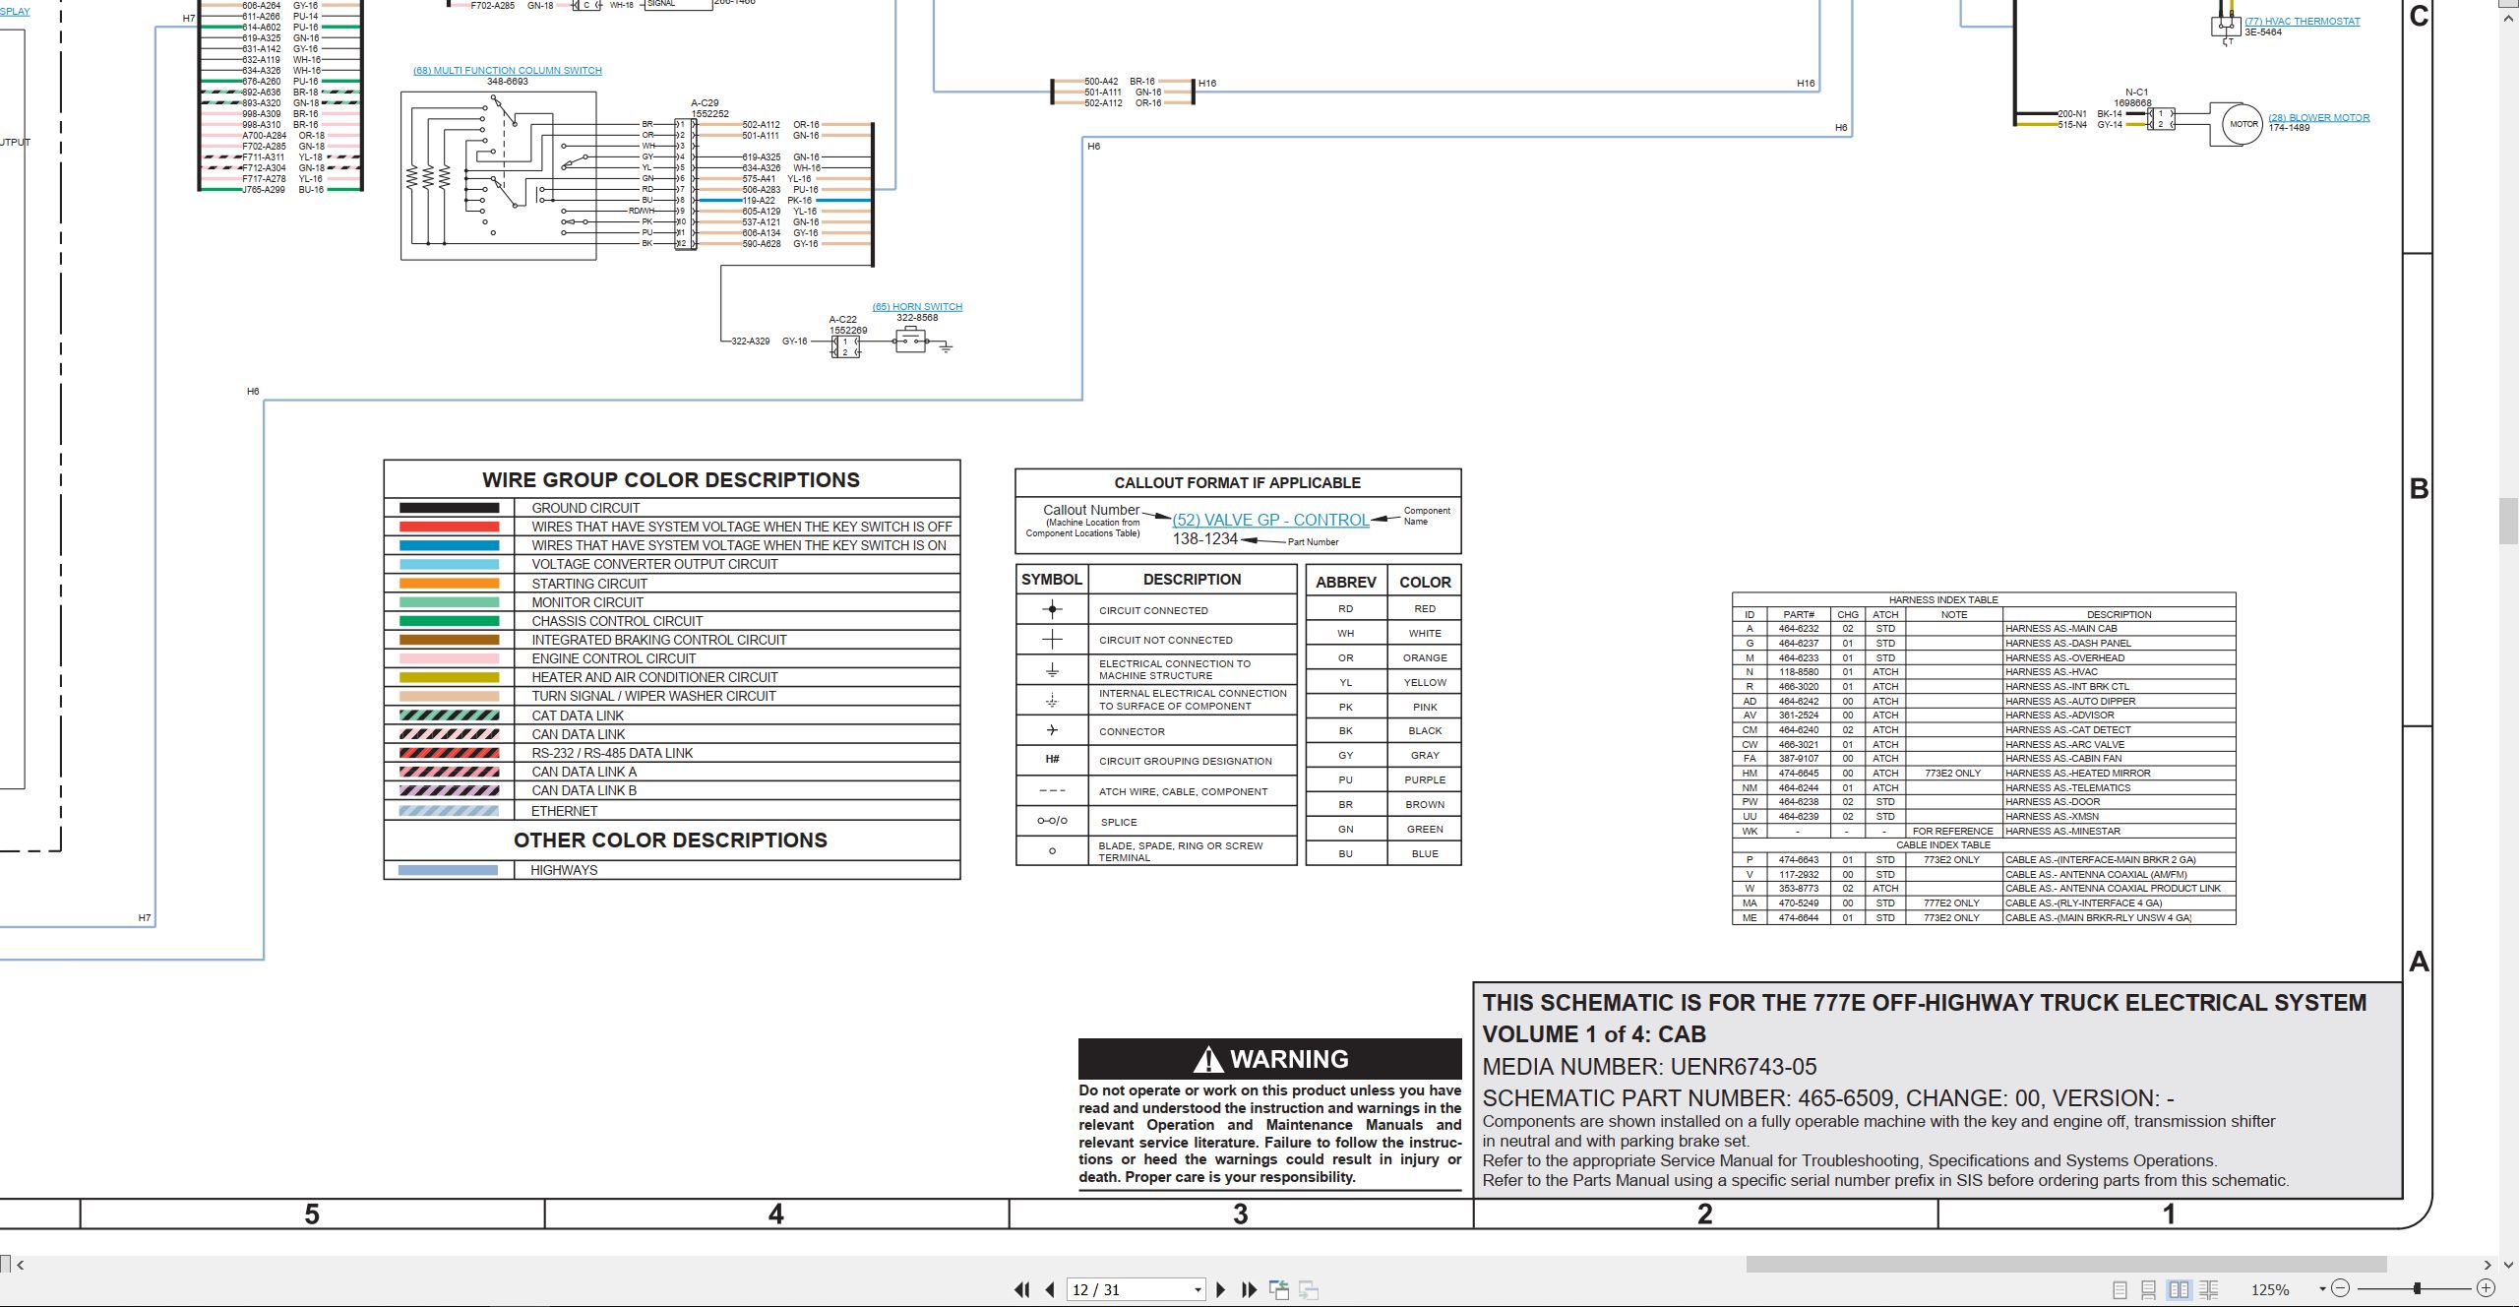The width and height of the screenshot is (2519, 1307).
Task: Click the ETHERNET legend label
Action: [564, 811]
